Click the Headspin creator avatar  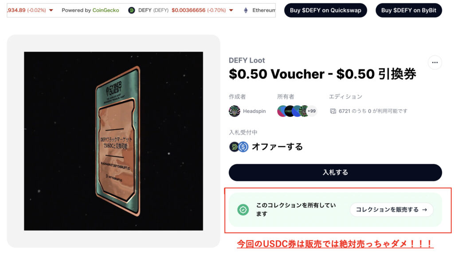(234, 111)
